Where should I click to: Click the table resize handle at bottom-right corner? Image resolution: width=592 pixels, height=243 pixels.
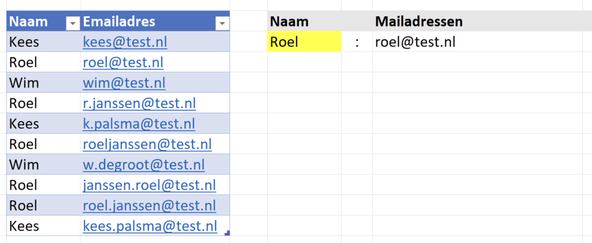click(x=227, y=233)
